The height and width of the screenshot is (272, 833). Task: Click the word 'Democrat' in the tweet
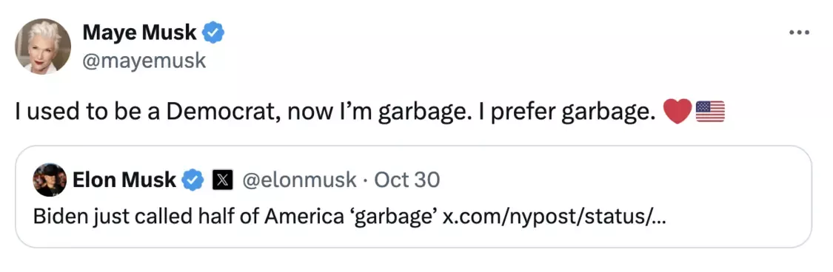pyautogui.click(x=221, y=112)
